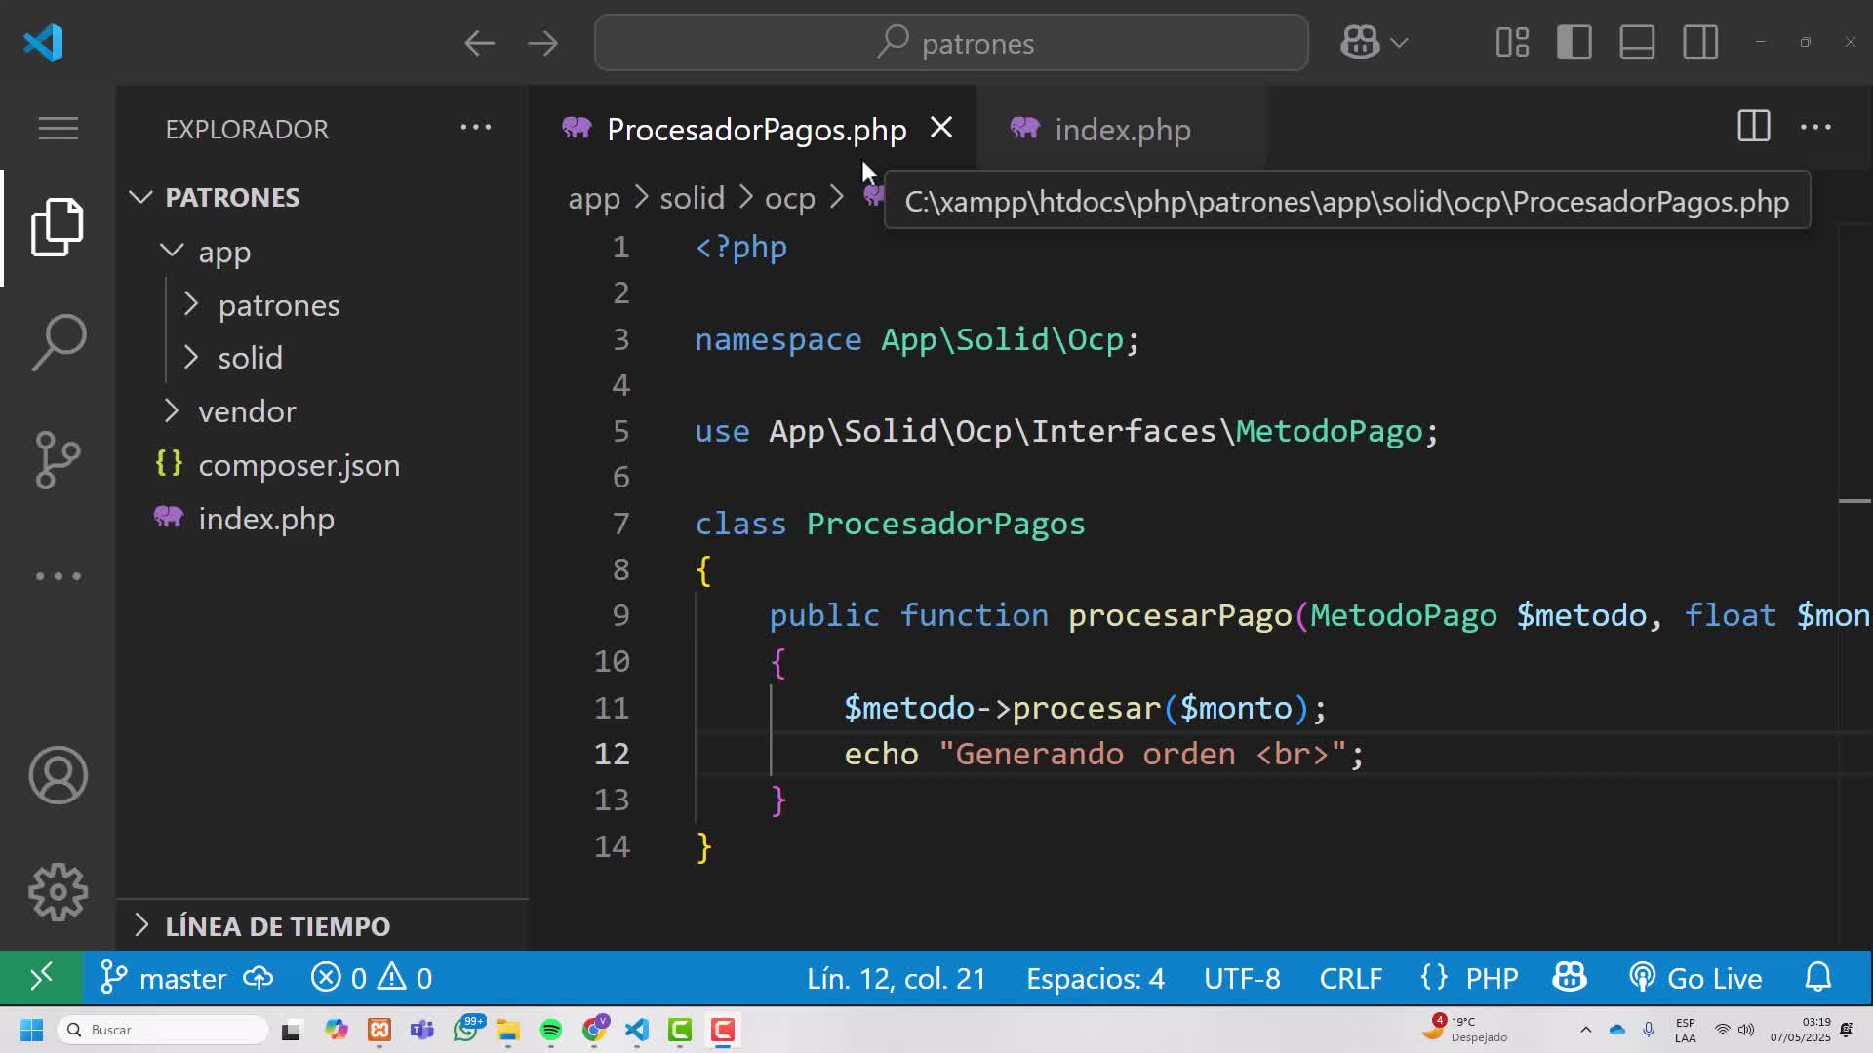The height and width of the screenshot is (1053, 1873).
Task: Open the hamburger application menu
Action: click(x=59, y=128)
